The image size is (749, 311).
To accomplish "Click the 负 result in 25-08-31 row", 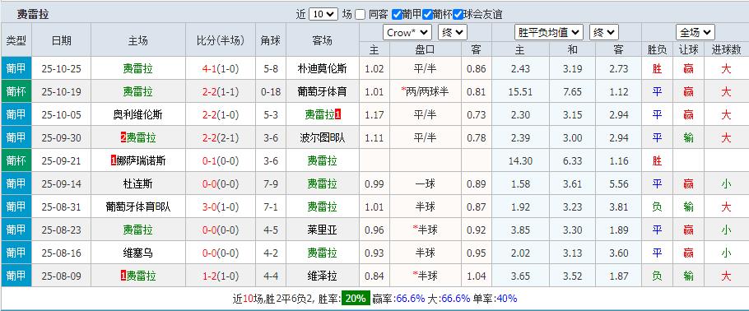I will (657, 207).
